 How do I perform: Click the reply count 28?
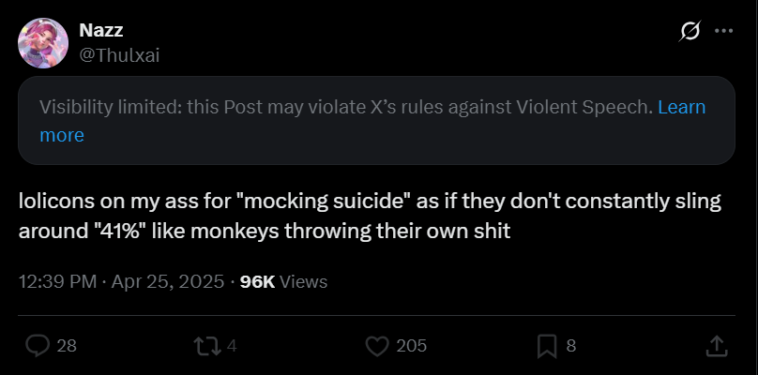click(x=67, y=346)
